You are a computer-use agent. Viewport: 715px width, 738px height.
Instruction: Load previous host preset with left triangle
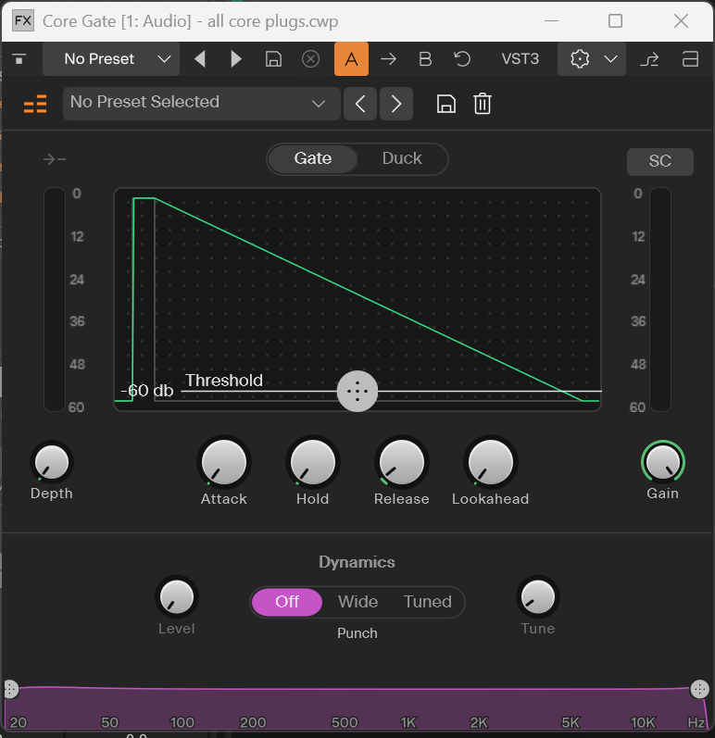pyautogui.click(x=200, y=59)
